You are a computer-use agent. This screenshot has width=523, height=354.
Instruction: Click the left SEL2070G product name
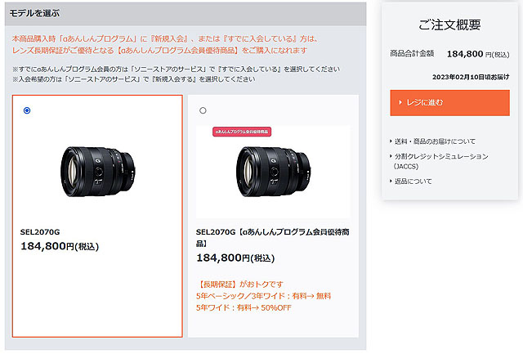click(x=40, y=232)
